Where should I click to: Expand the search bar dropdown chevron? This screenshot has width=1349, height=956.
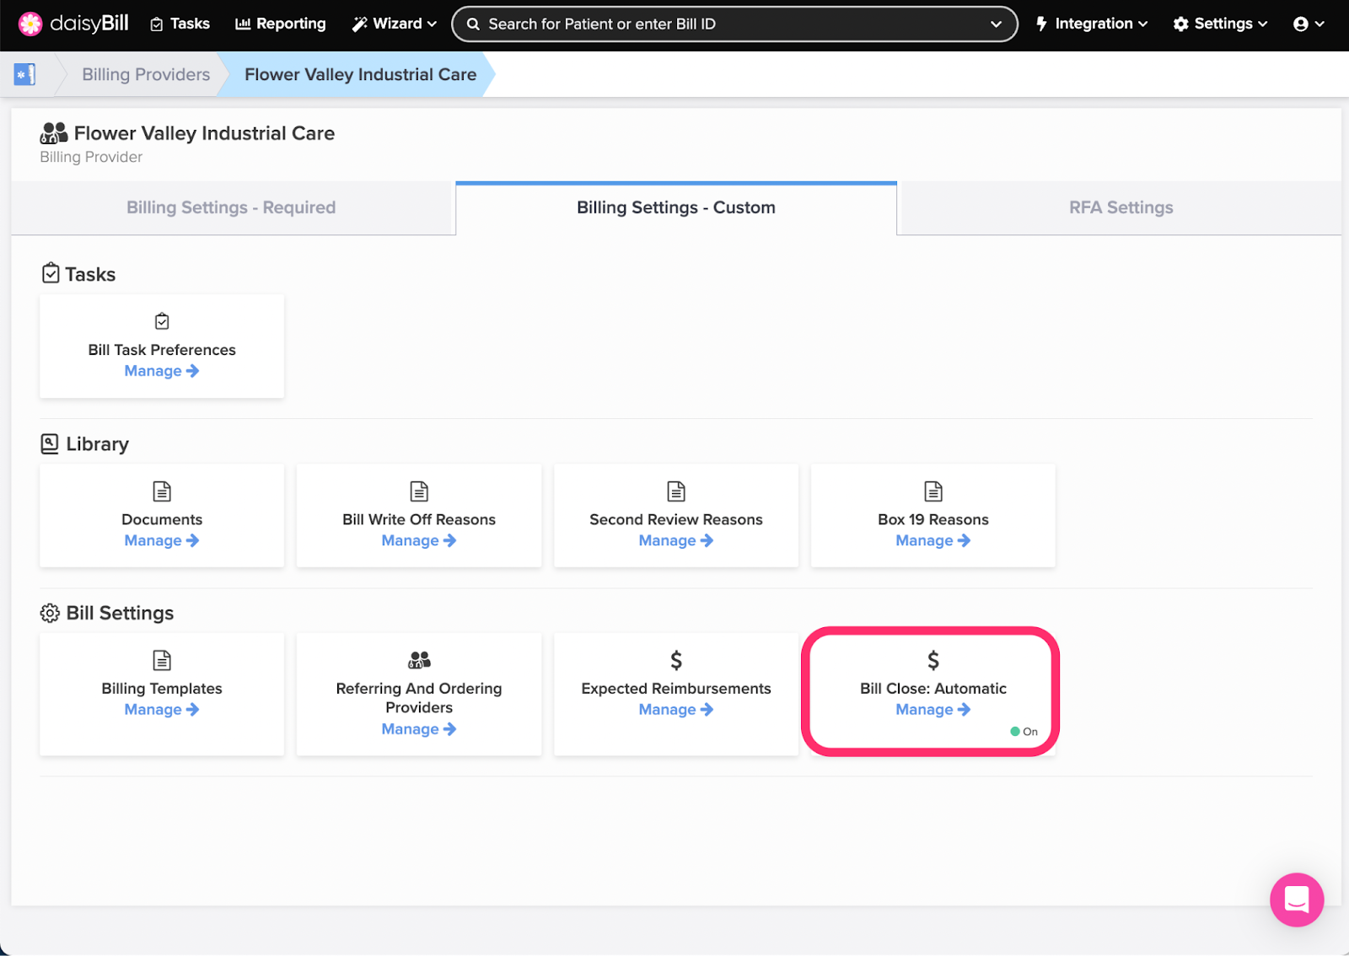tap(996, 24)
